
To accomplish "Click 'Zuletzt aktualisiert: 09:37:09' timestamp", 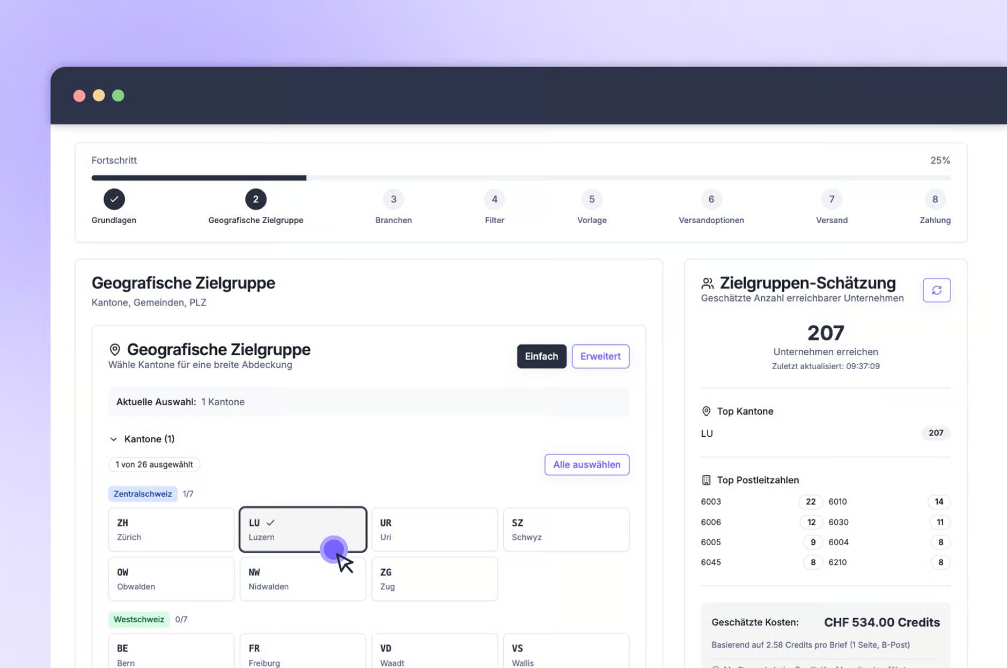I will (826, 366).
